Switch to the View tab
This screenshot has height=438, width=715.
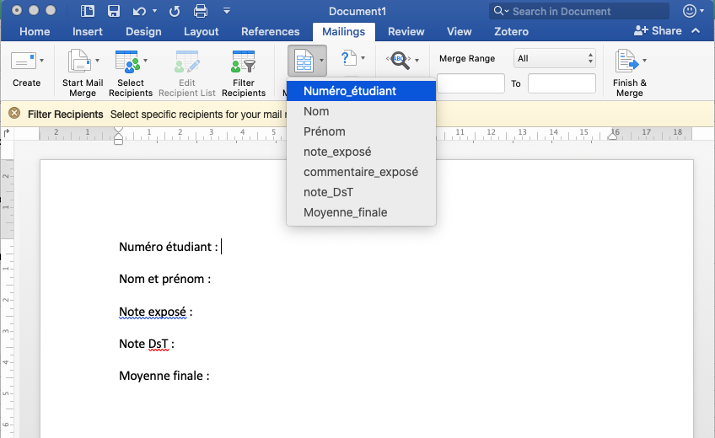click(x=459, y=31)
